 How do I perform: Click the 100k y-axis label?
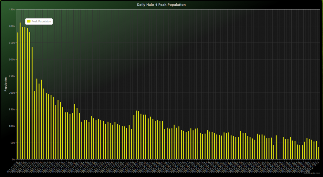(12, 126)
